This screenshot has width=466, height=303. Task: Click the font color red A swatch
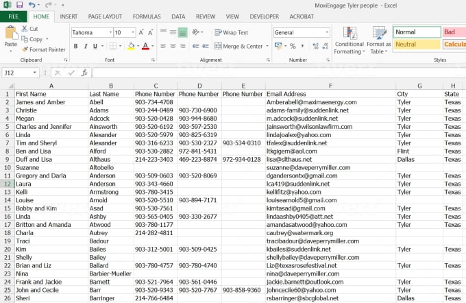click(145, 47)
